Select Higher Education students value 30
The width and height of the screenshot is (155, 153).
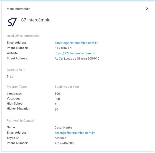coord(56,110)
